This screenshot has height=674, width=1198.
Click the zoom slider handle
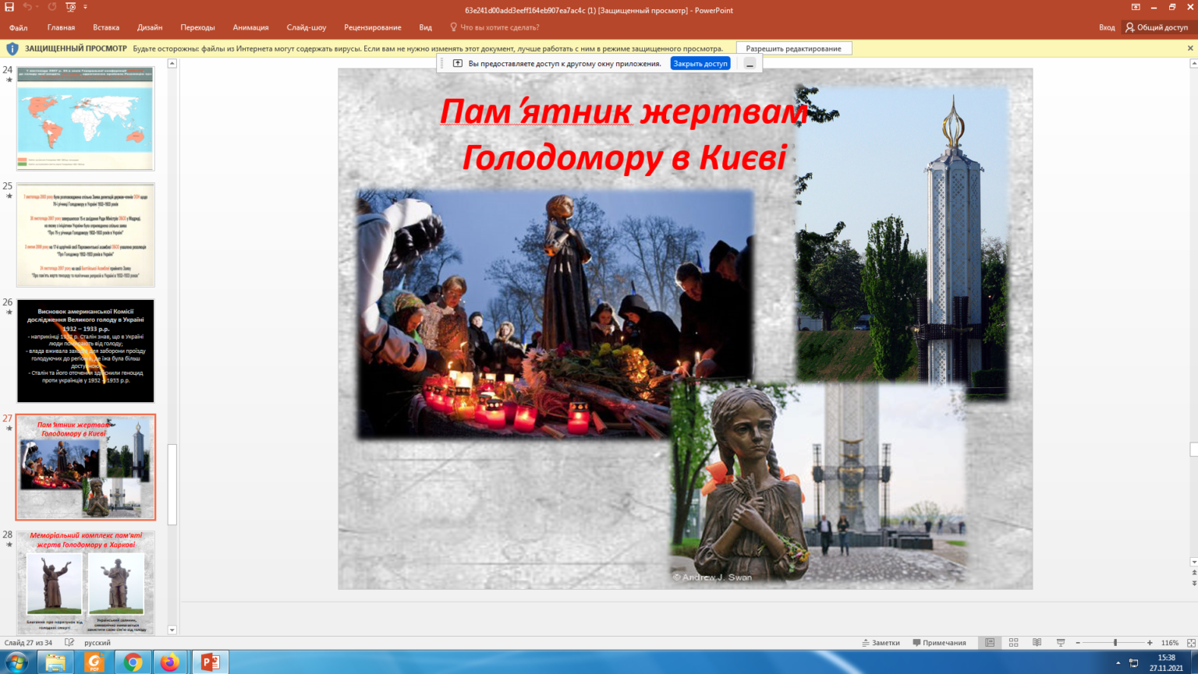point(1115,643)
